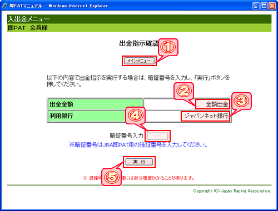Click the 利用銀行 row label
278x211 pixels.
pyautogui.click(x=61, y=116)
